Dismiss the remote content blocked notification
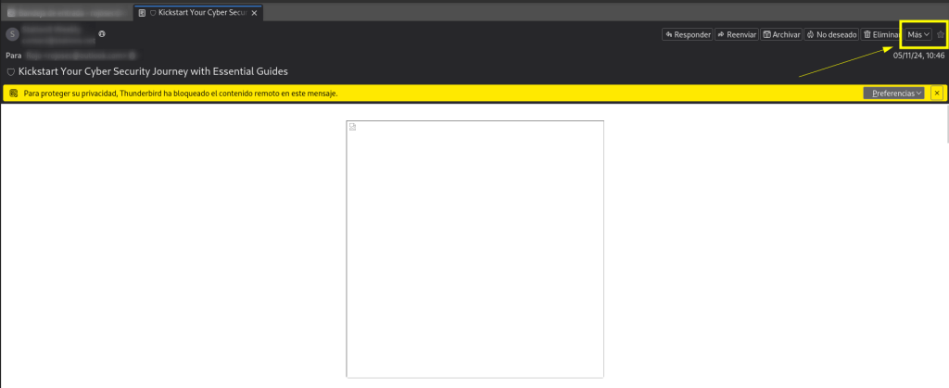 937,94
